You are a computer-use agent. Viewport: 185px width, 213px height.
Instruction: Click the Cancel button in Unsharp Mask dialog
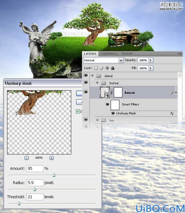coord(79,102)
